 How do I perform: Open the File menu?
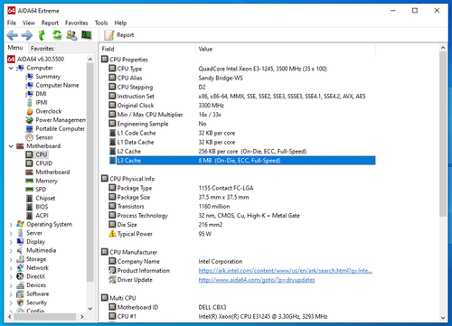tap(12, 23)
